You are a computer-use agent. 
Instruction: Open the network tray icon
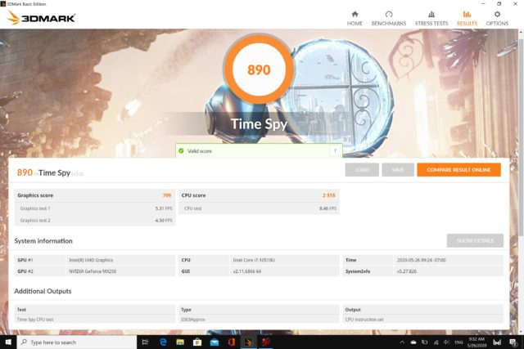click(x=436, y=342)
